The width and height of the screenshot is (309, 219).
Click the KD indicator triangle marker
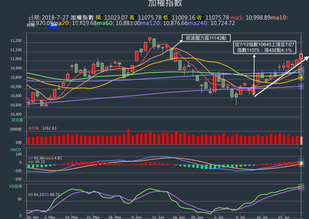[x=301, y=187]
